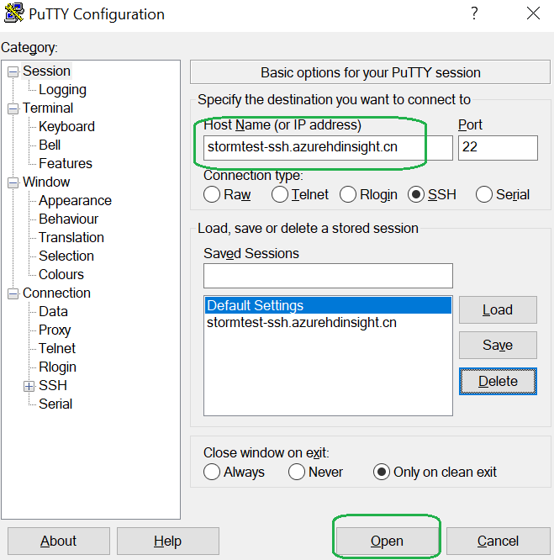554x560 pixels.
Task: Click the Save session button
Action: point(497,345)
